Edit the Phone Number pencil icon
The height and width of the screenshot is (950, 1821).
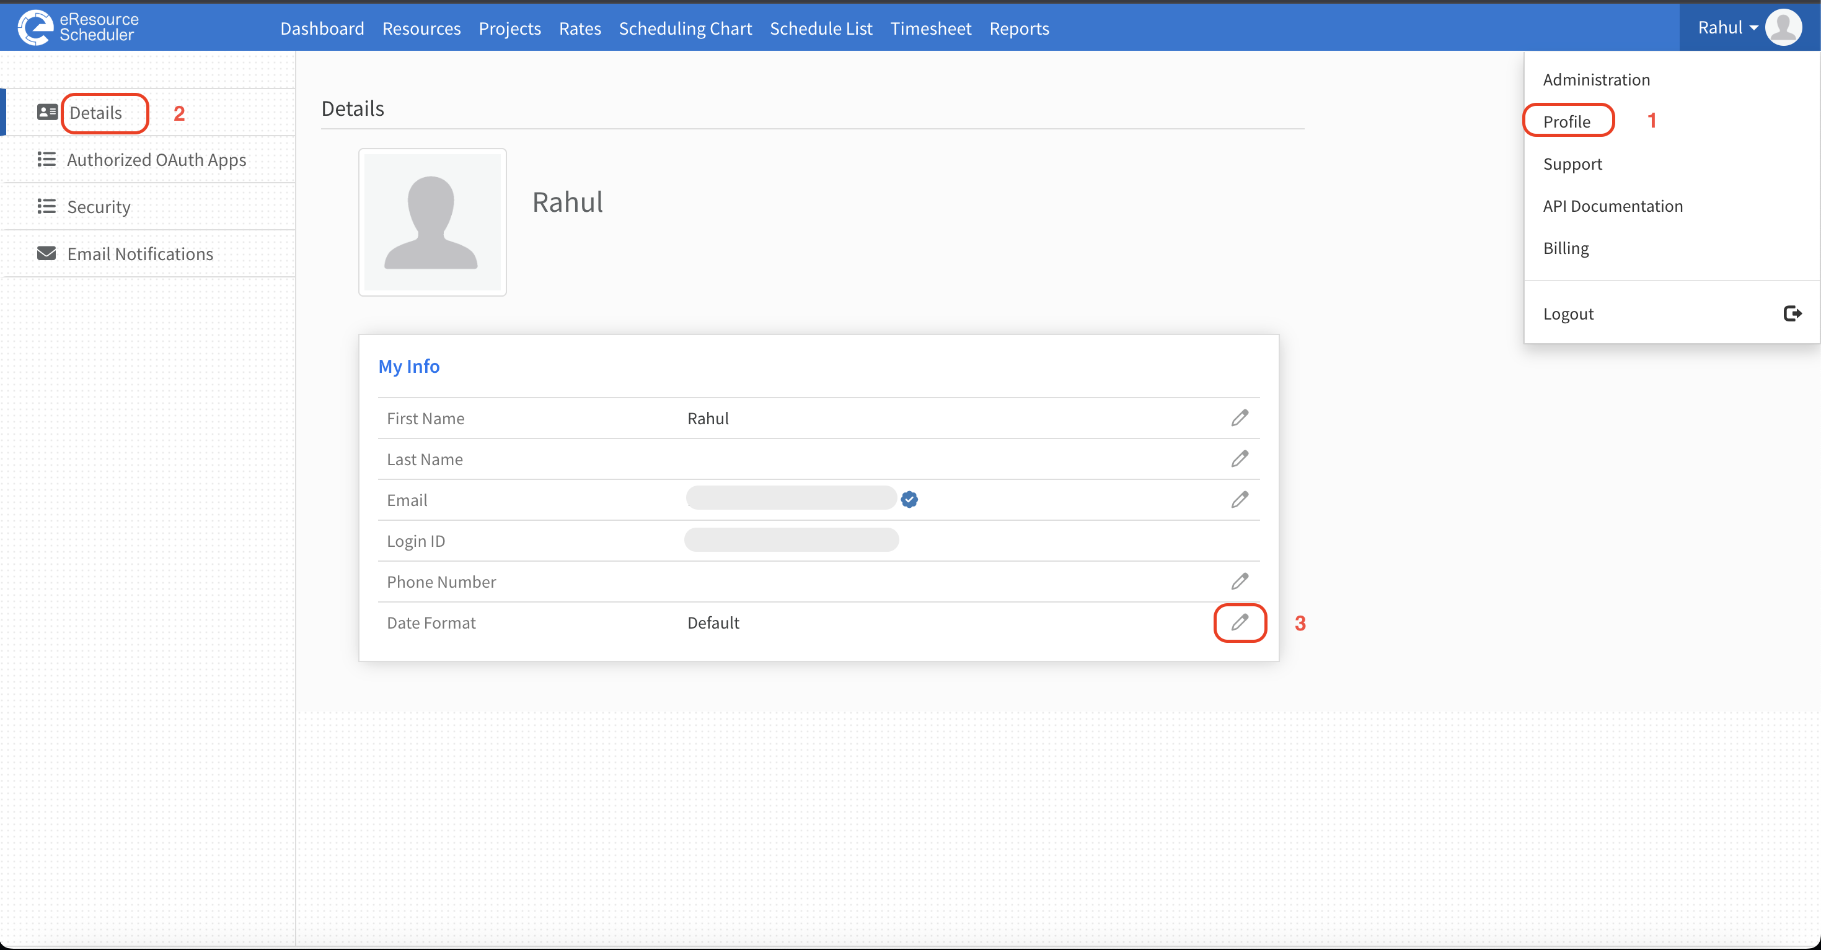point(1239,582)
